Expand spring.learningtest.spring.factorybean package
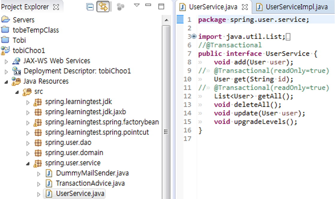 28,123
